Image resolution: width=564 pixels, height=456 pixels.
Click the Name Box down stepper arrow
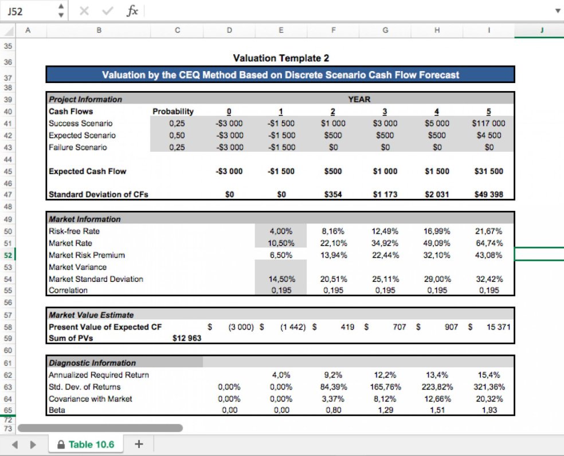pos(60,14)
